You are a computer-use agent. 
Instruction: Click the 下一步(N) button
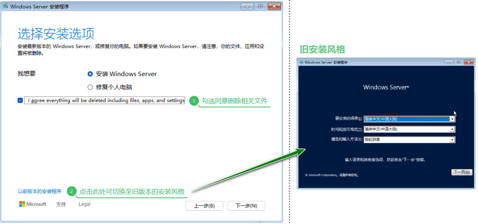pyautogui.click(x=246, y=206)
